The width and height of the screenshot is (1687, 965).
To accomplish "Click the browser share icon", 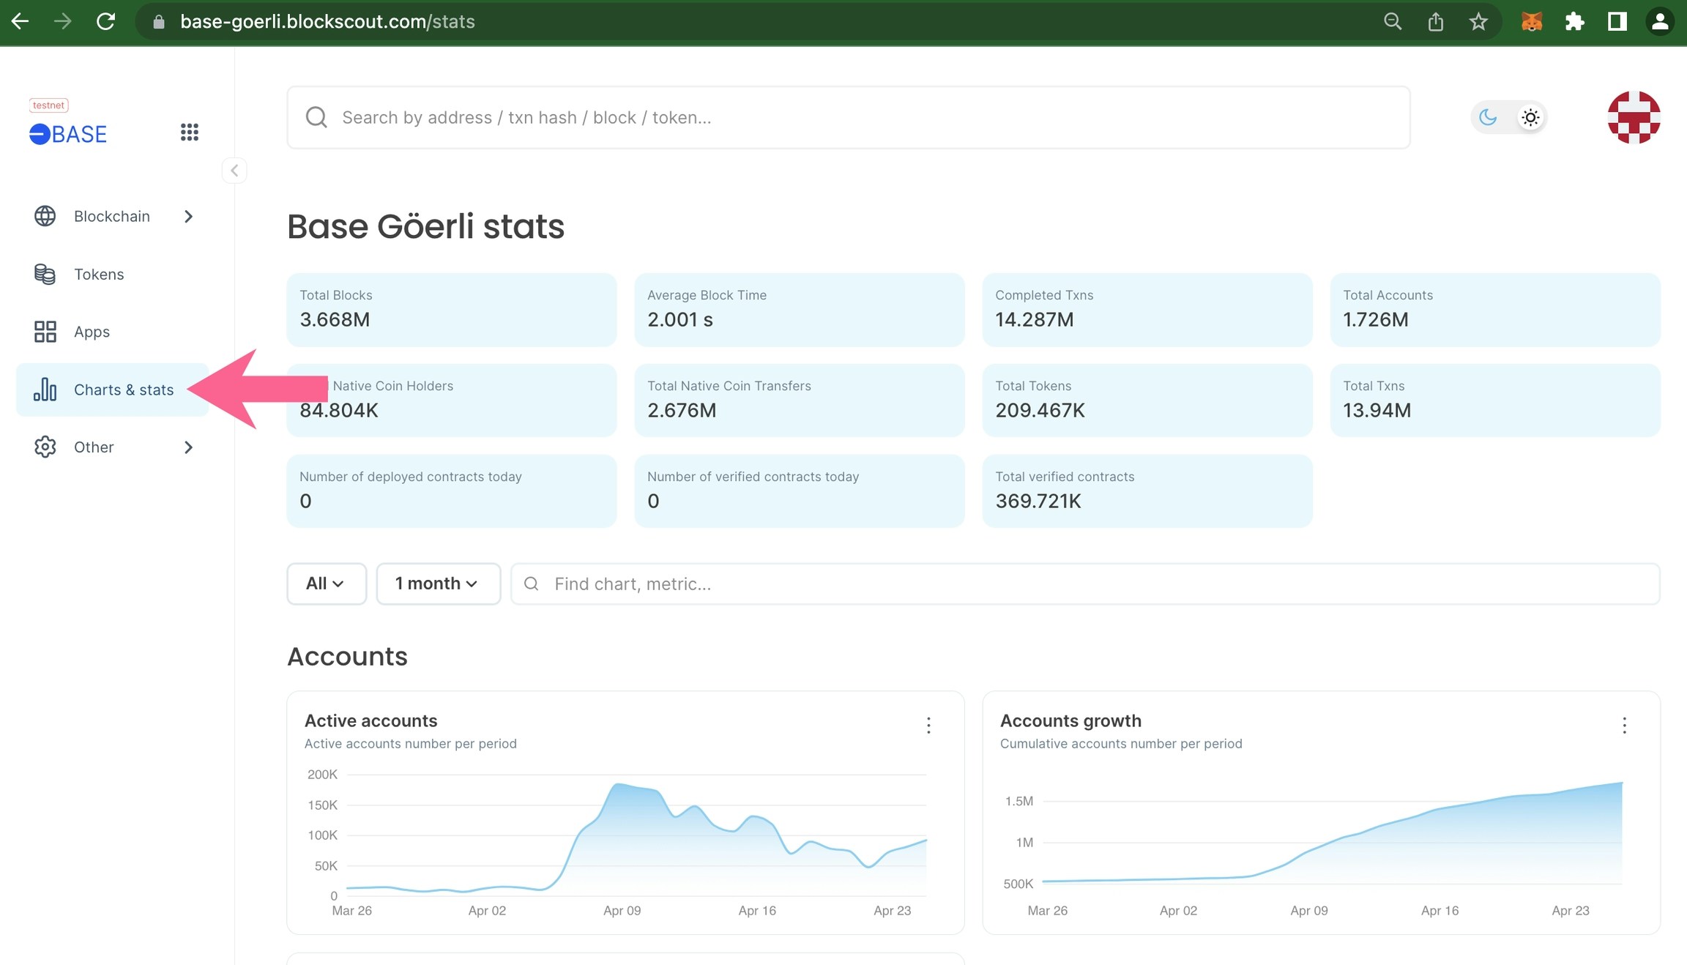I will point(1435,22).
